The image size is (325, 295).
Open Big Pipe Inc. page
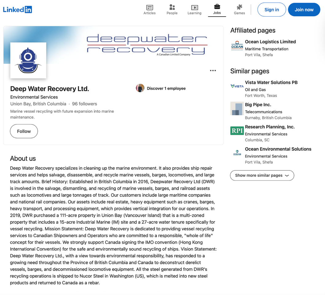(x=258, y=105)
